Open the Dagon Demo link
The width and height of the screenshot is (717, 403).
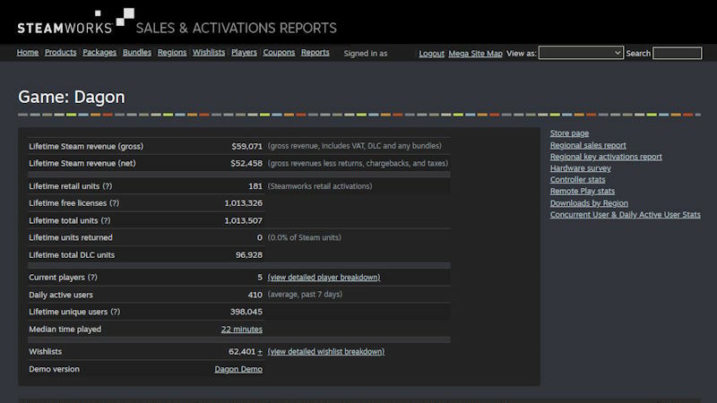click(238, 369)
